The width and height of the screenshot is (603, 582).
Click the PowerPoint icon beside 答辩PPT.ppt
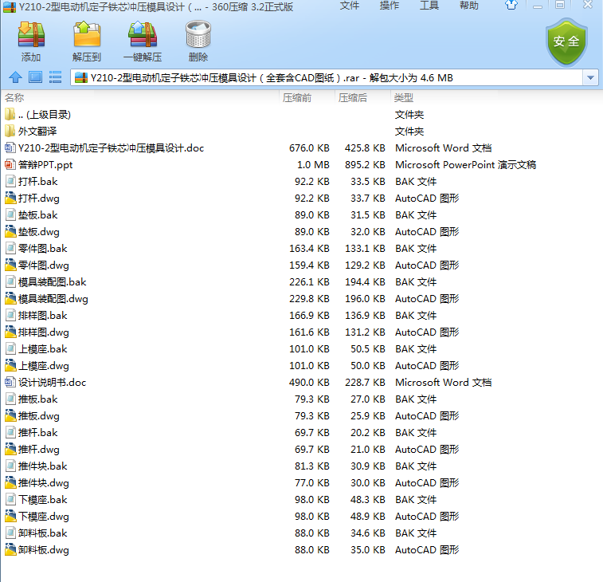click(10, 165)
